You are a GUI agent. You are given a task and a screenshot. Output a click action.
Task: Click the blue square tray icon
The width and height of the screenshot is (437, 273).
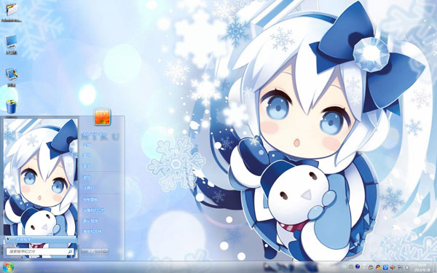(x=386, y=267)
